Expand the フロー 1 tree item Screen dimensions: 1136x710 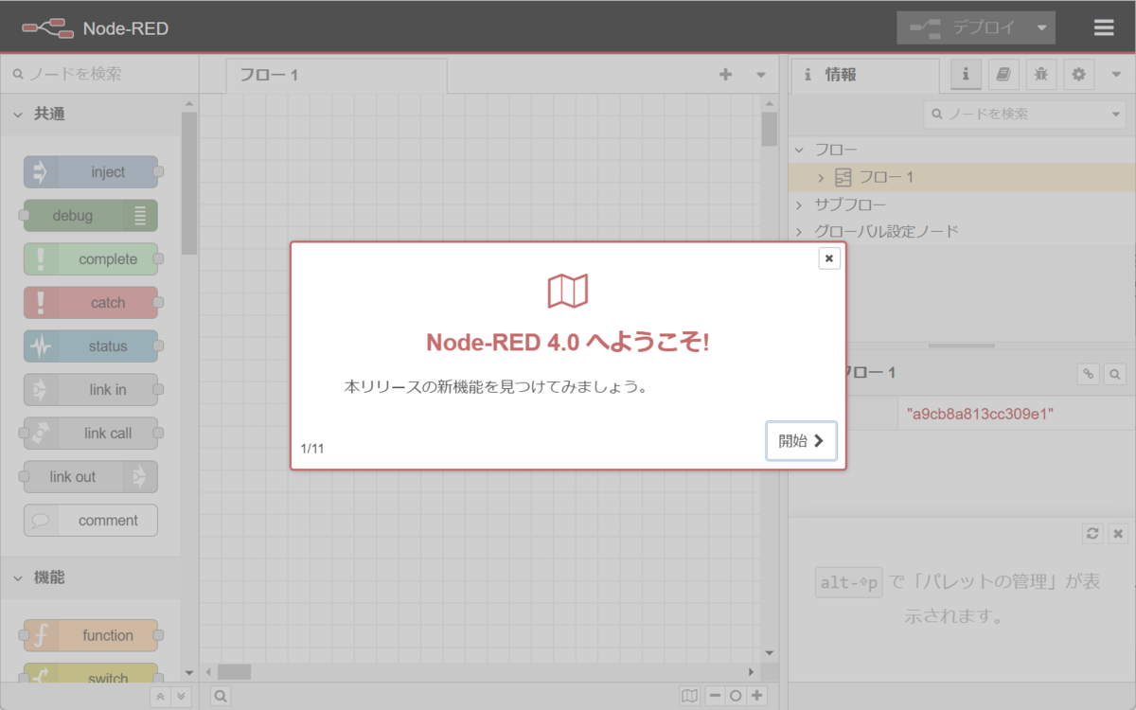tap(822, 177)
